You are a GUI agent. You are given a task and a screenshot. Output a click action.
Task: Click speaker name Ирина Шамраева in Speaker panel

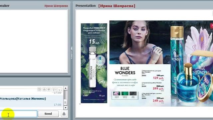point(56,6)
